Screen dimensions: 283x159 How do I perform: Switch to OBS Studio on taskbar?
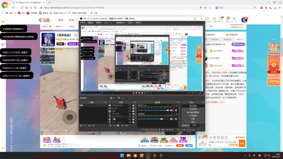point(148,155)
